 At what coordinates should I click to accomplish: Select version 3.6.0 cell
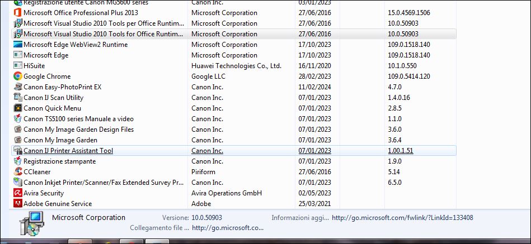(x=395, y=130)
